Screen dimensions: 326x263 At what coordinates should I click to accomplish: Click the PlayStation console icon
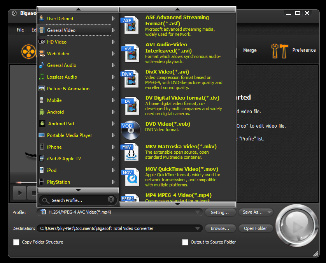tap(42, 182)
